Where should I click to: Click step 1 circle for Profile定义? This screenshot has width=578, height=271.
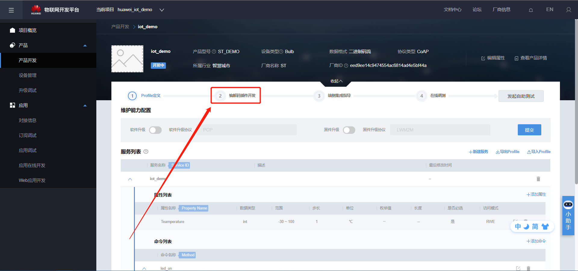(132, 96)
